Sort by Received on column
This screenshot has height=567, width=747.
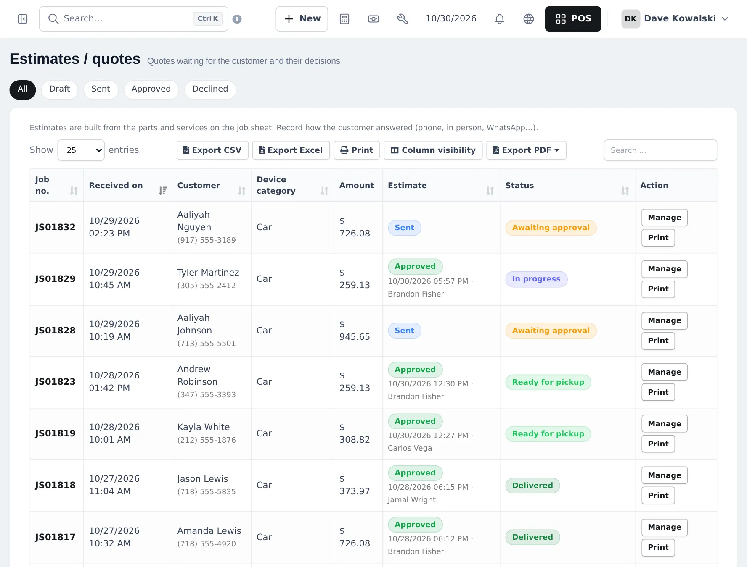(x=127, y=185)
